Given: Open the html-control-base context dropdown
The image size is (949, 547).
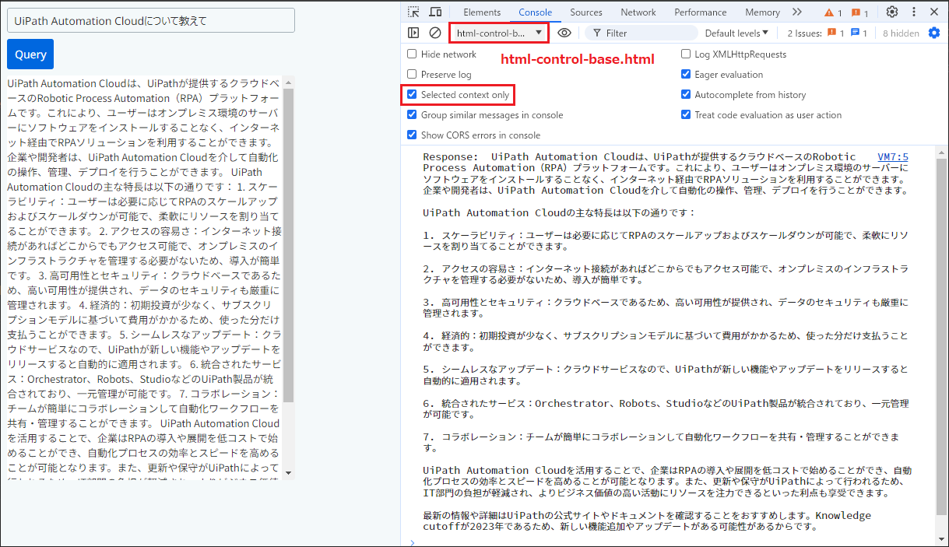Looking at the screenshot, I should 499,33.
